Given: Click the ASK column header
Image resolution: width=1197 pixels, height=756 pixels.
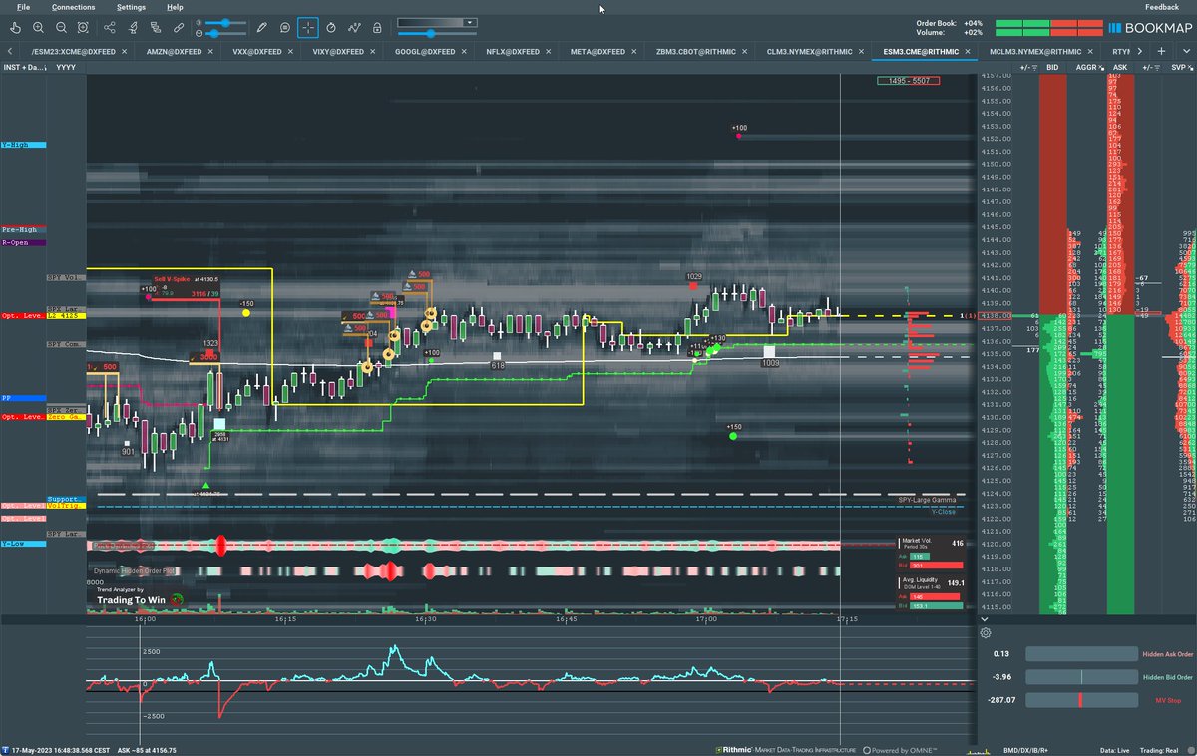Looking at the screenshot, I should tap(1120, 67).
